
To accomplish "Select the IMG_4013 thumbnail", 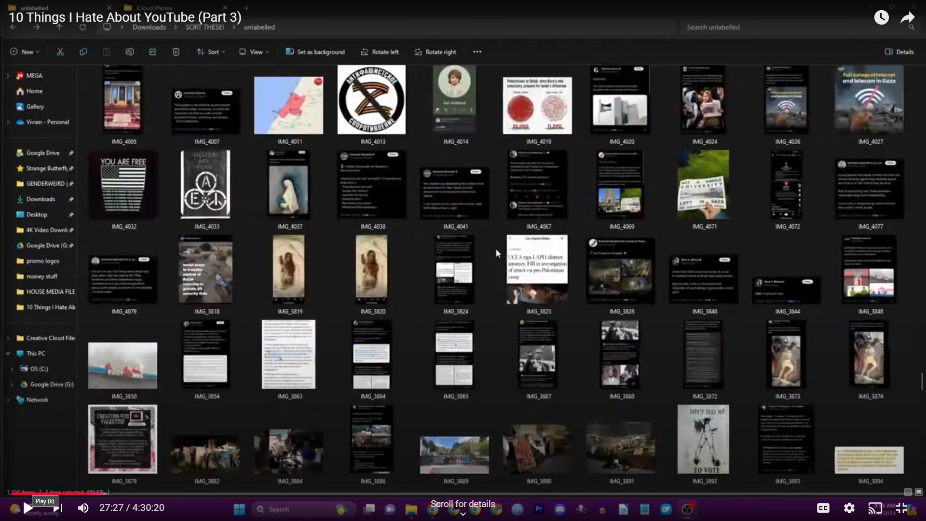I will (371, 100).
